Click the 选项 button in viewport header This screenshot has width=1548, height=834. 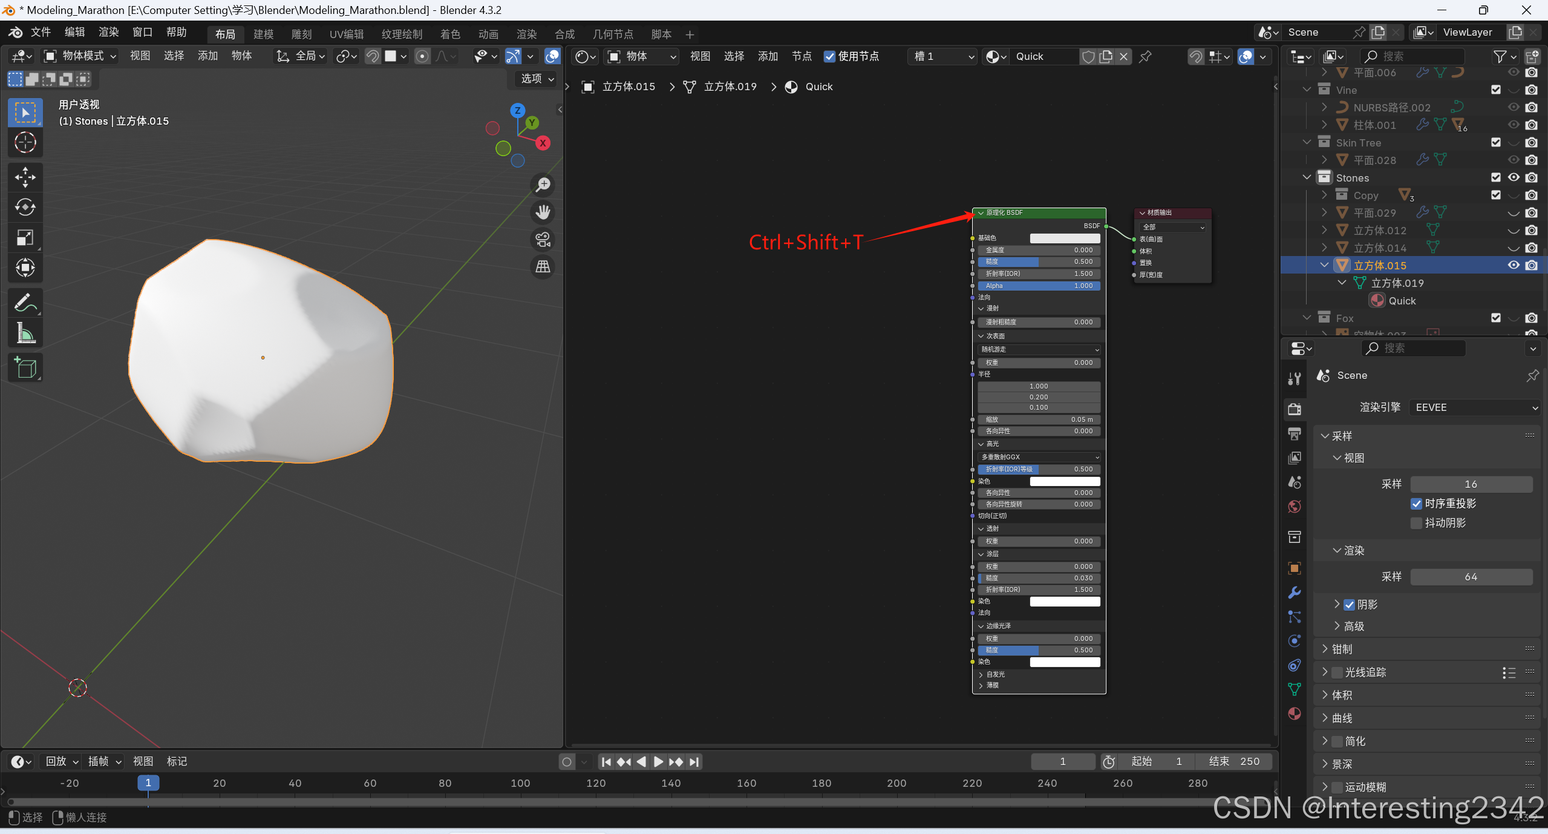(x=537, y=79)
